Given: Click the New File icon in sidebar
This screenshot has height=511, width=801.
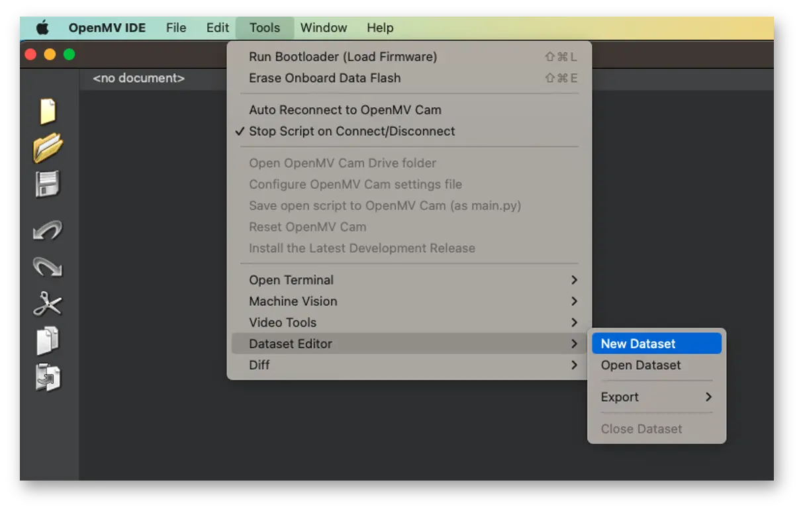Looking at the screenshot, I should pyautogui.click(x=48, y=111).
